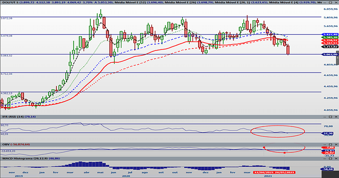Select the red 24/05/2021 date marker
The height and width of the screenshot is (178, 339).
click(285, 173)
